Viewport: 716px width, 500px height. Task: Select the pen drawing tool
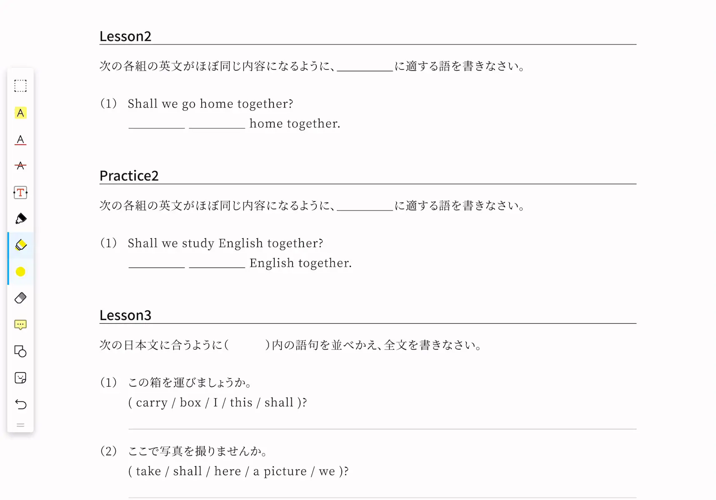coord(20,219)
